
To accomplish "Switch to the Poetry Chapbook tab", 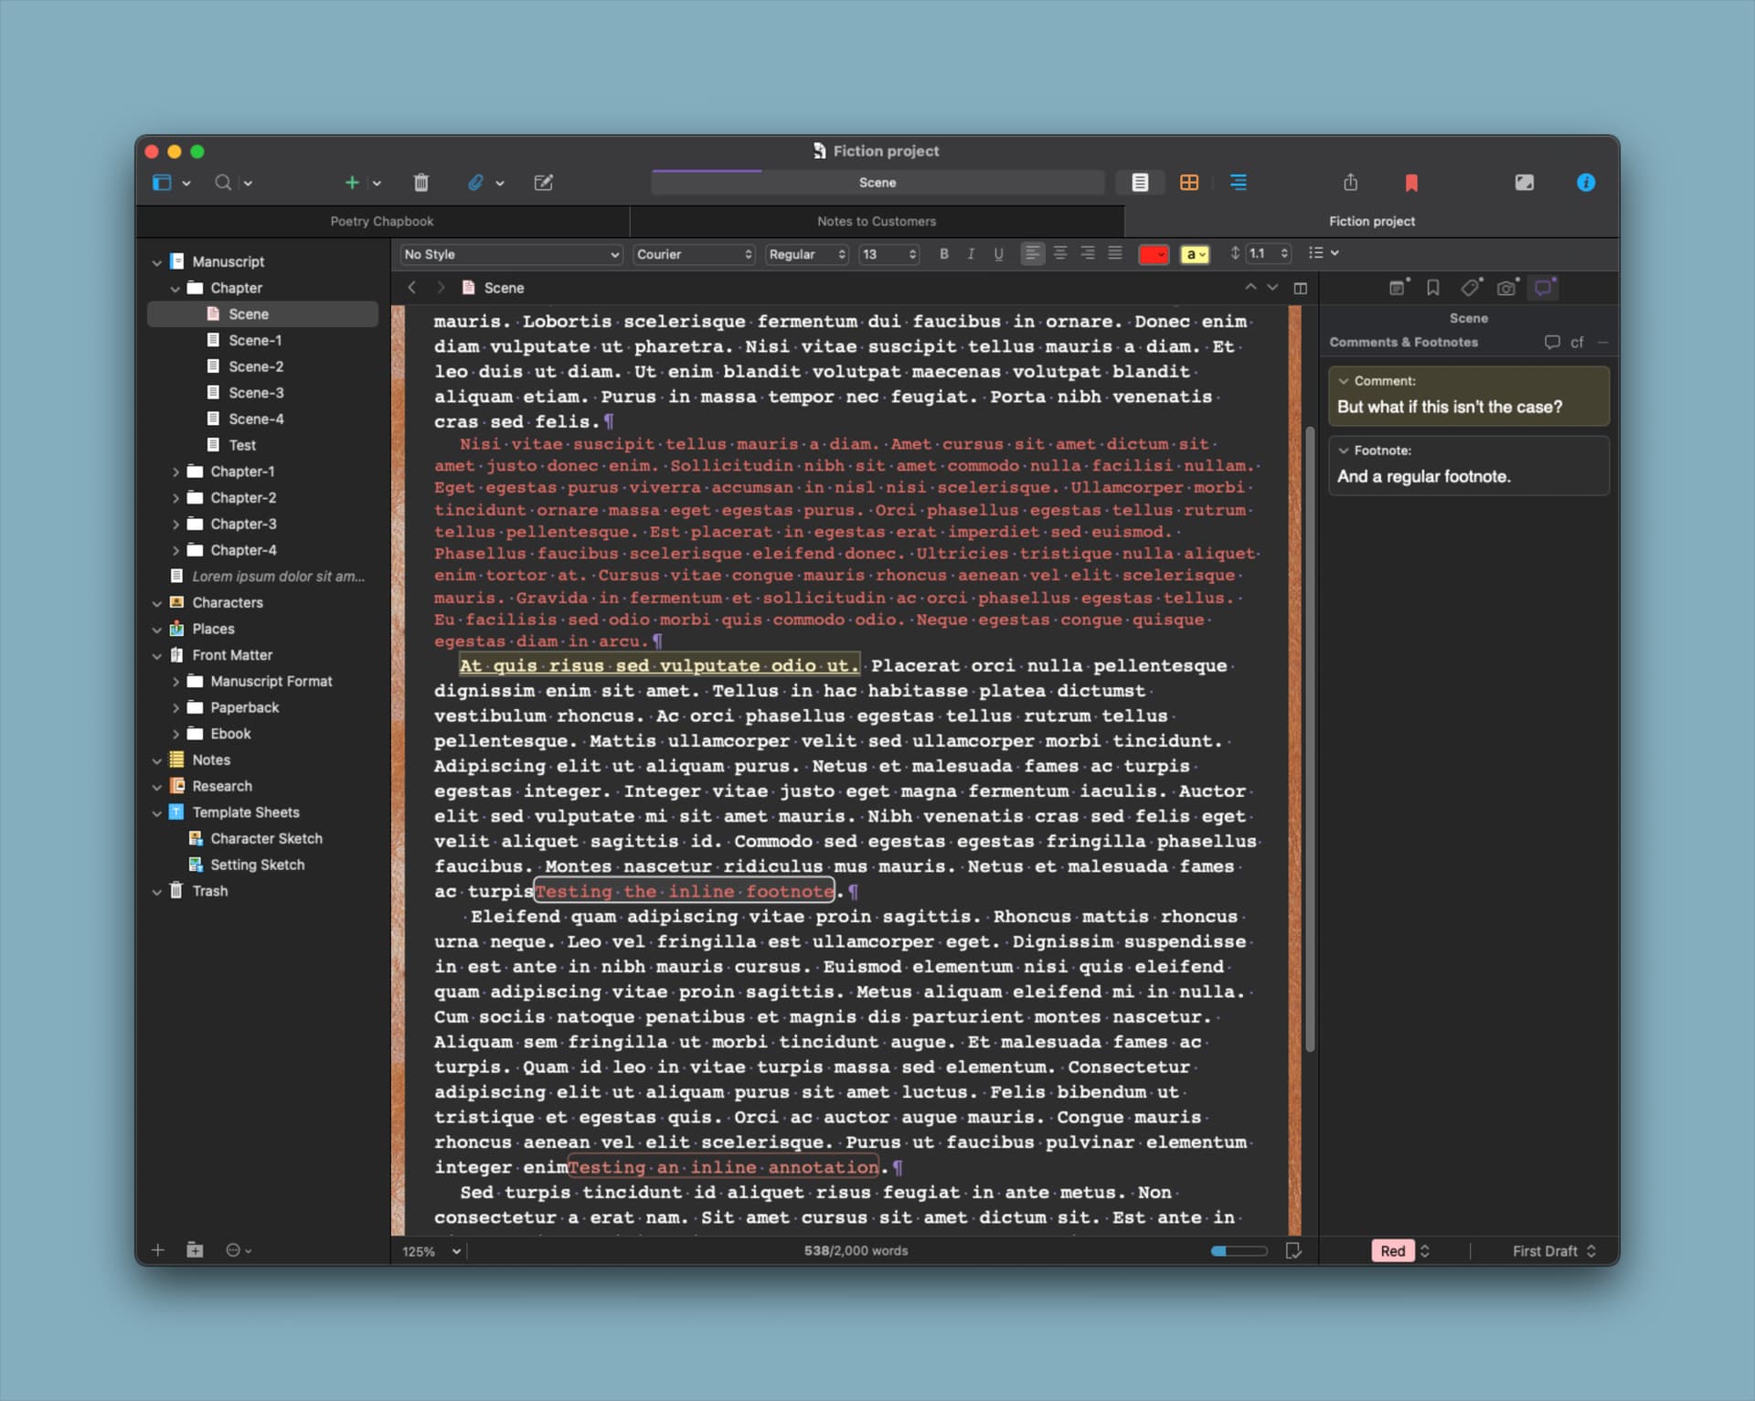I will (381, 220).
